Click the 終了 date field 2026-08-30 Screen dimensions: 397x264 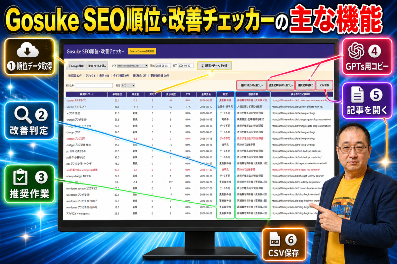point(185,66)
